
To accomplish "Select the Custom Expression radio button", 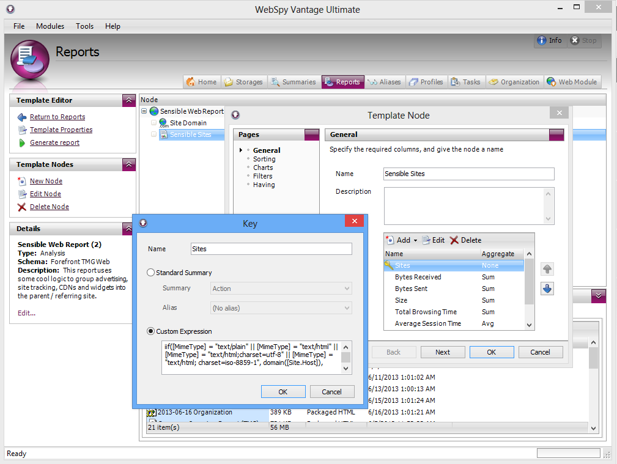I will pyautogui.click(x=150, y=331).
